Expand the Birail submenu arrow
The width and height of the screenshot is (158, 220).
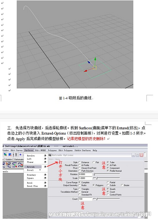[x=40, y=170]
